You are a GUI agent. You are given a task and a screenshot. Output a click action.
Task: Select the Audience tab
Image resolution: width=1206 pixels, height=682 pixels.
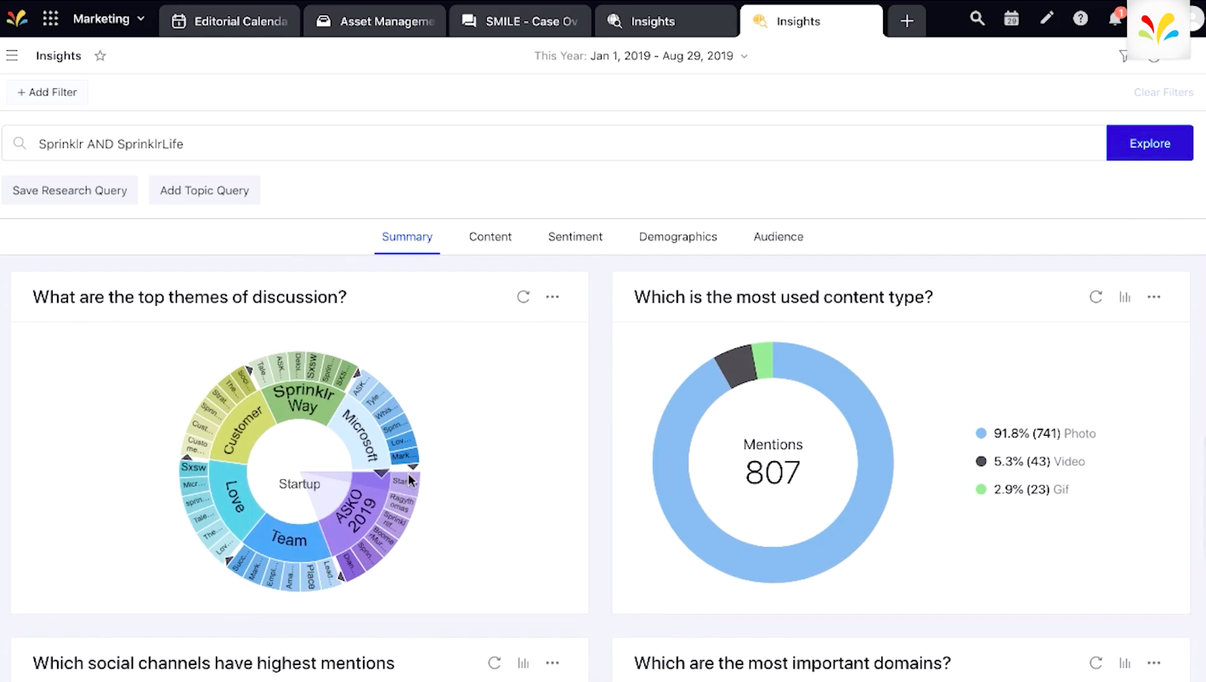tap(779, 237)
